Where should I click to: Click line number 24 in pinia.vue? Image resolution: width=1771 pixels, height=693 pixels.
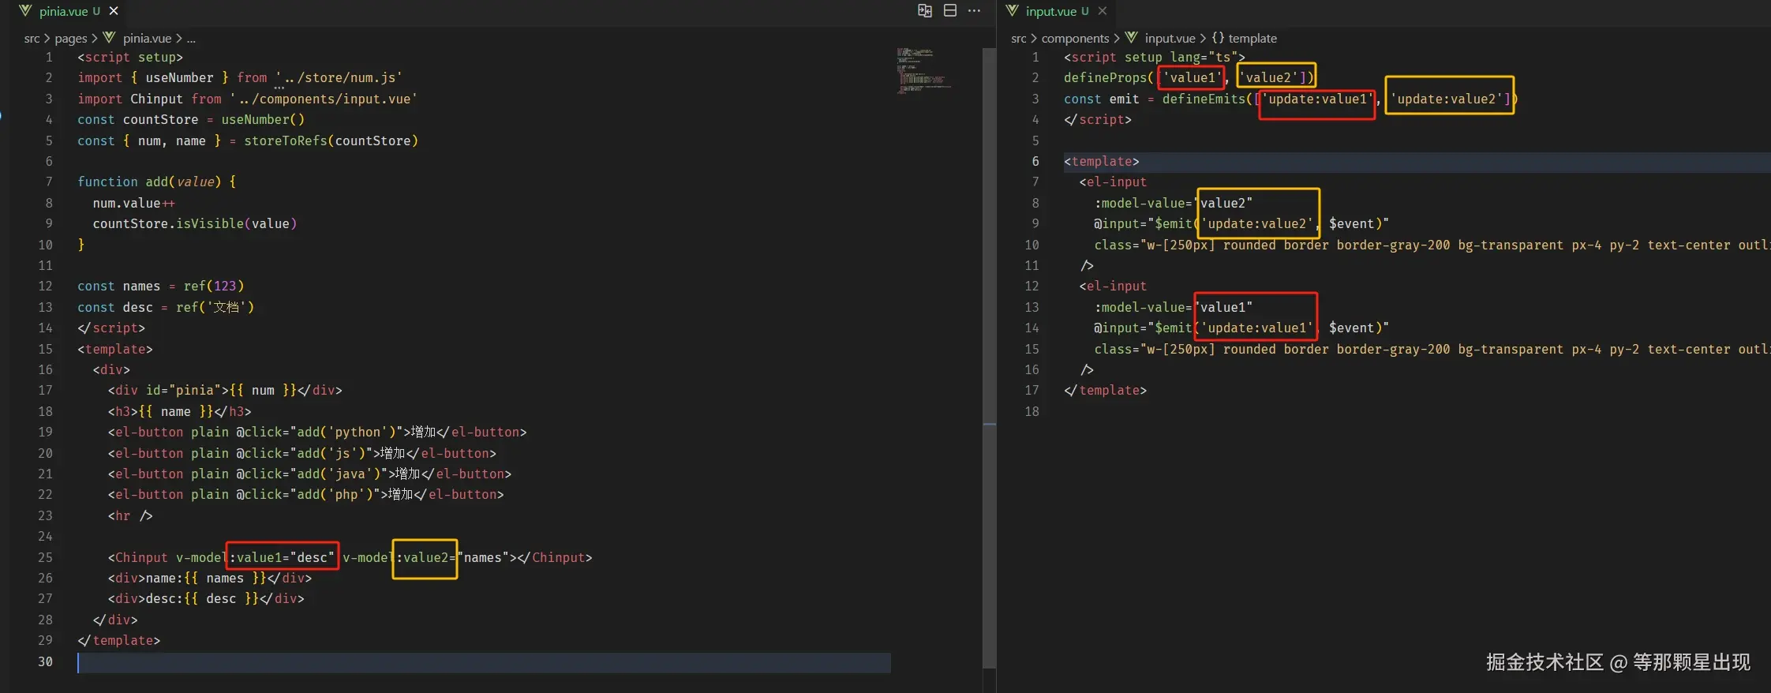45,536
